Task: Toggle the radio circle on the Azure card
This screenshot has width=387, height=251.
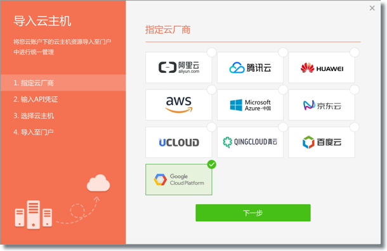Action: click(283, 90)
